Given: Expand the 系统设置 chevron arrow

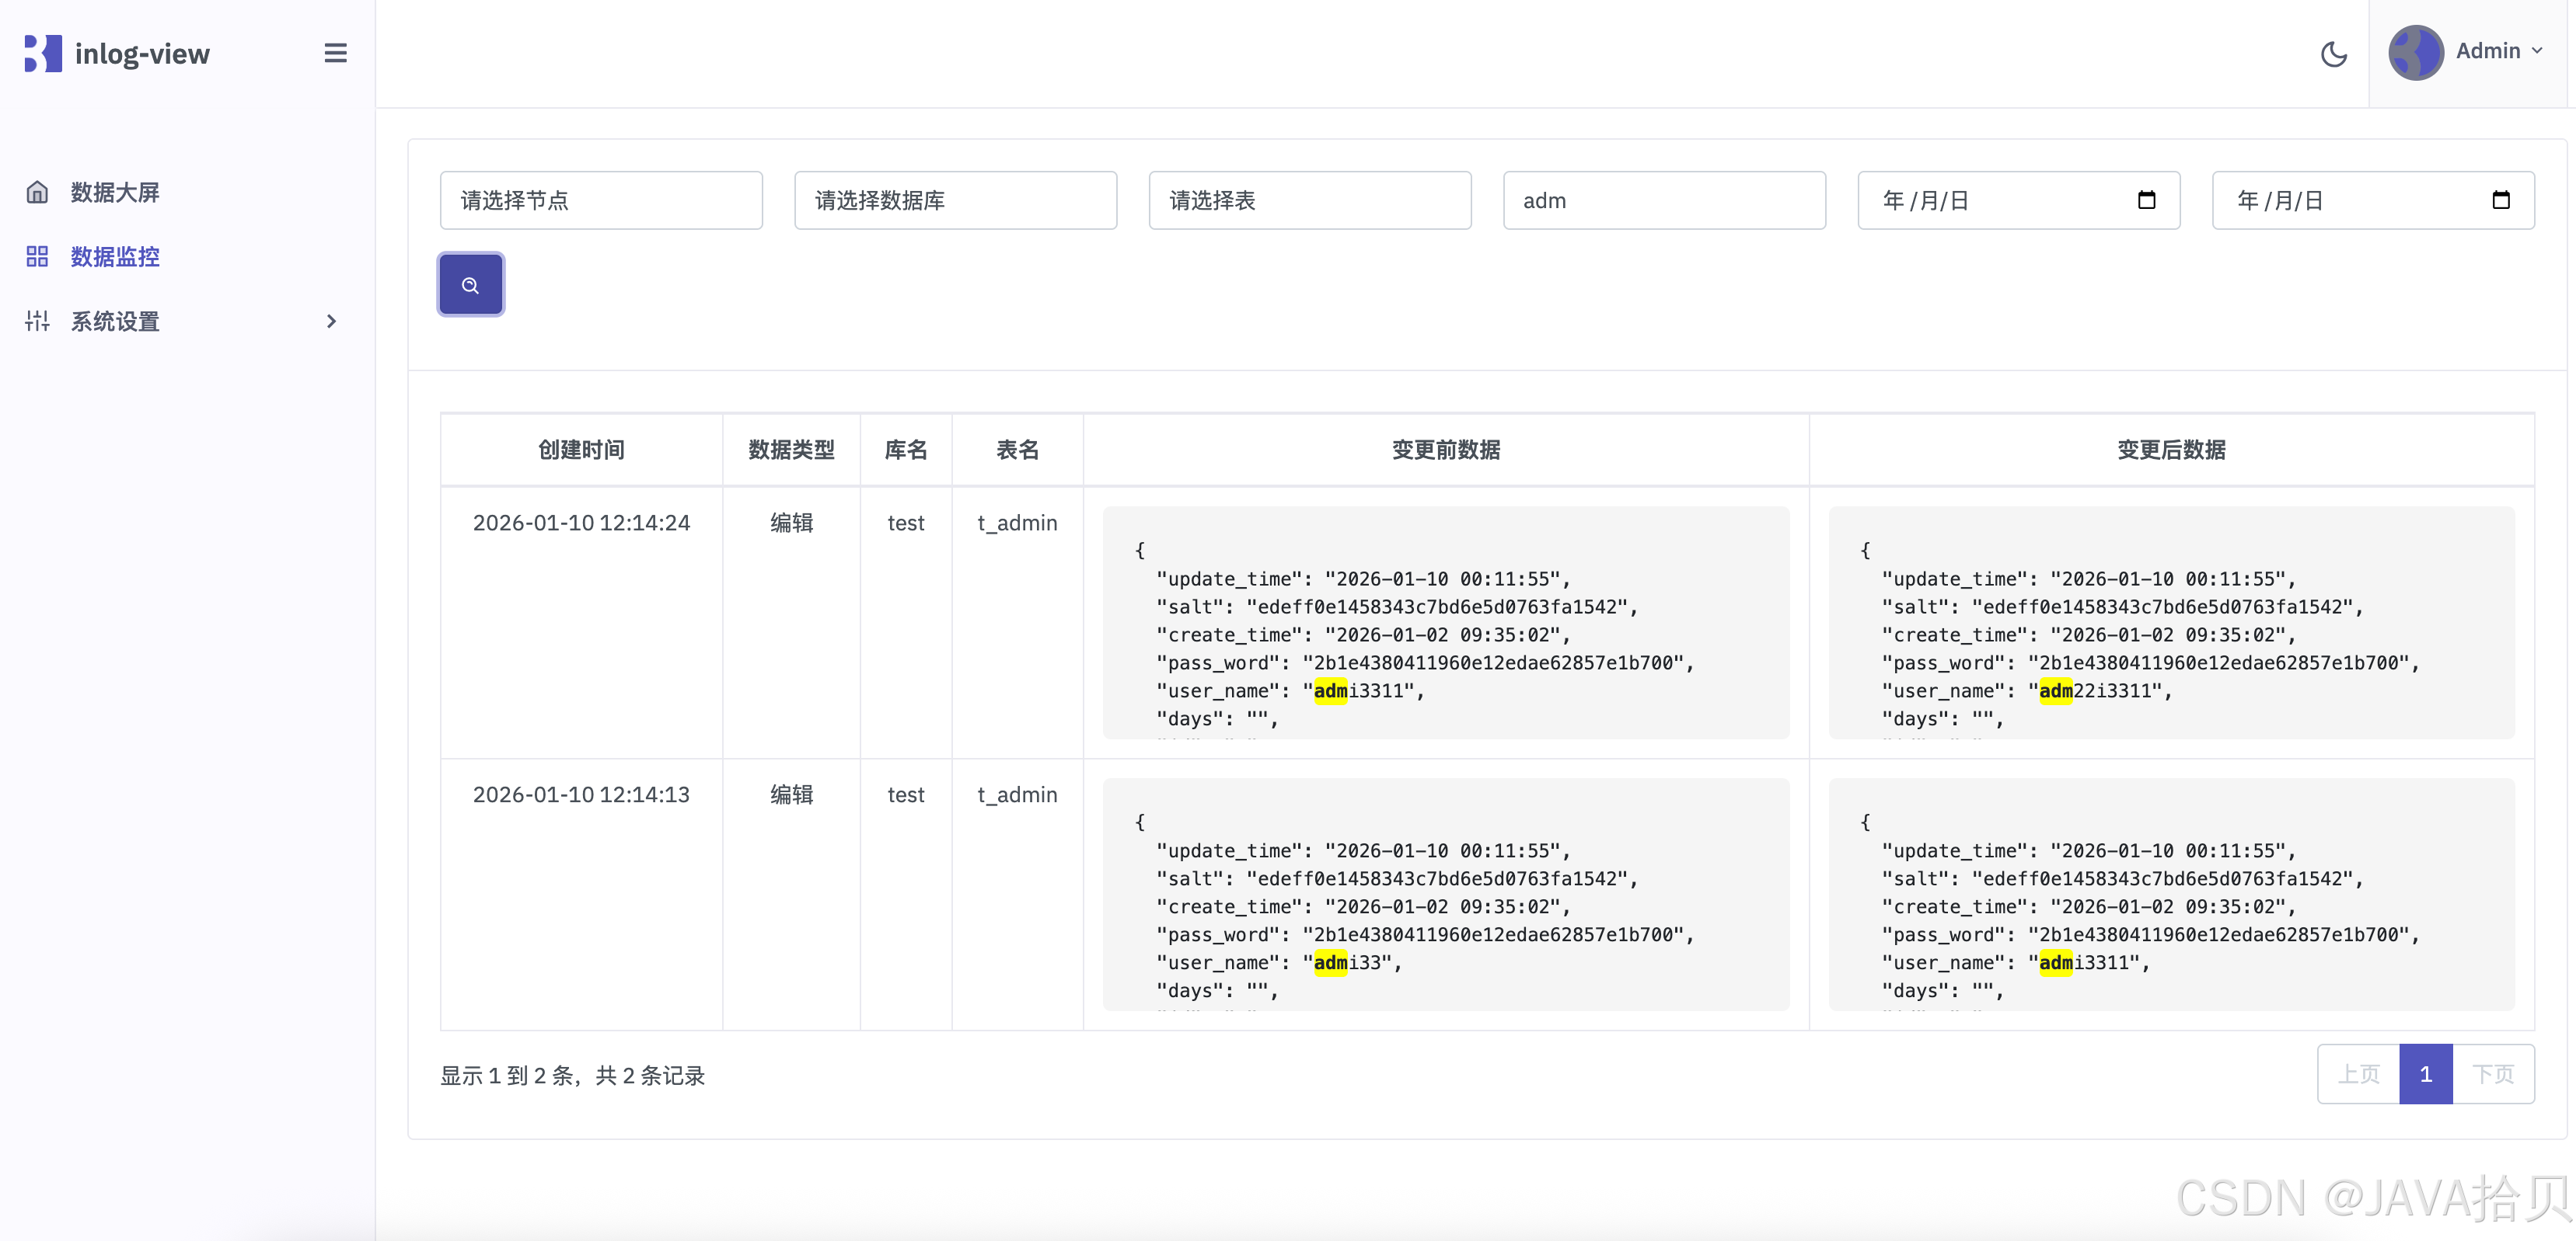Looking at the screenshot, I should pyautogui.click(x=331, y=322).
